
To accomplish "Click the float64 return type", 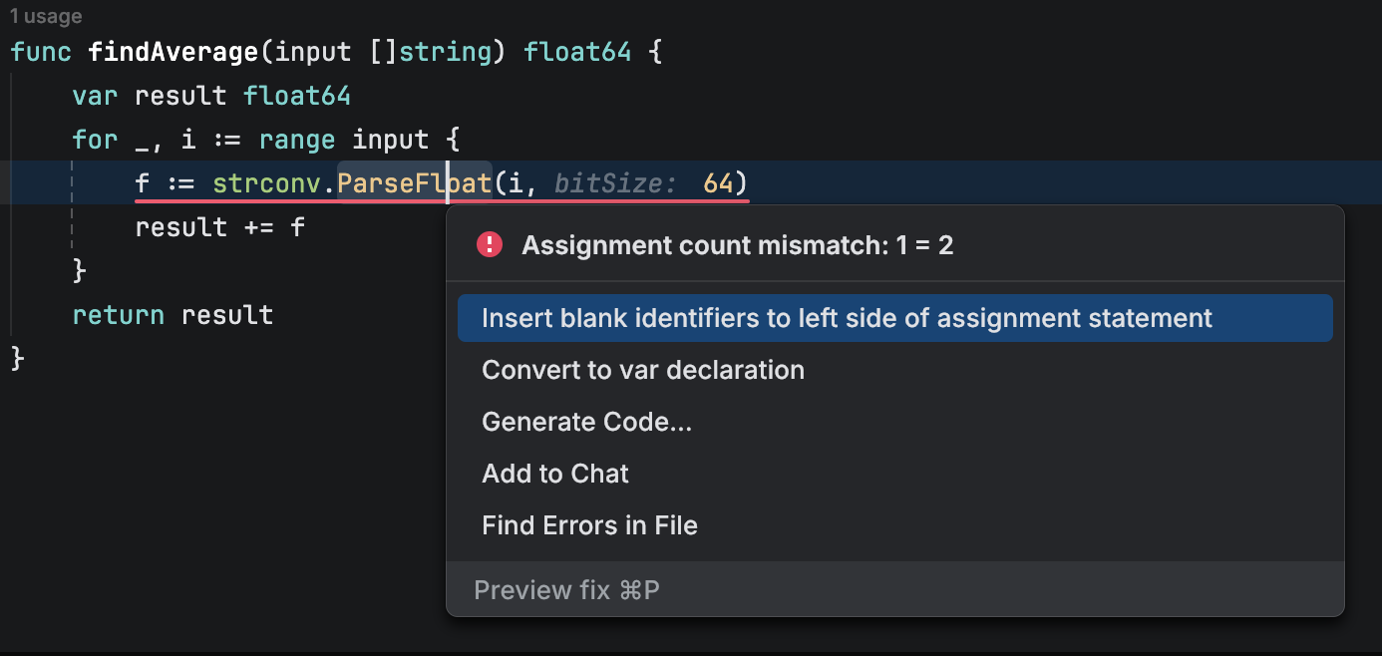I will [x=577, y=52].
